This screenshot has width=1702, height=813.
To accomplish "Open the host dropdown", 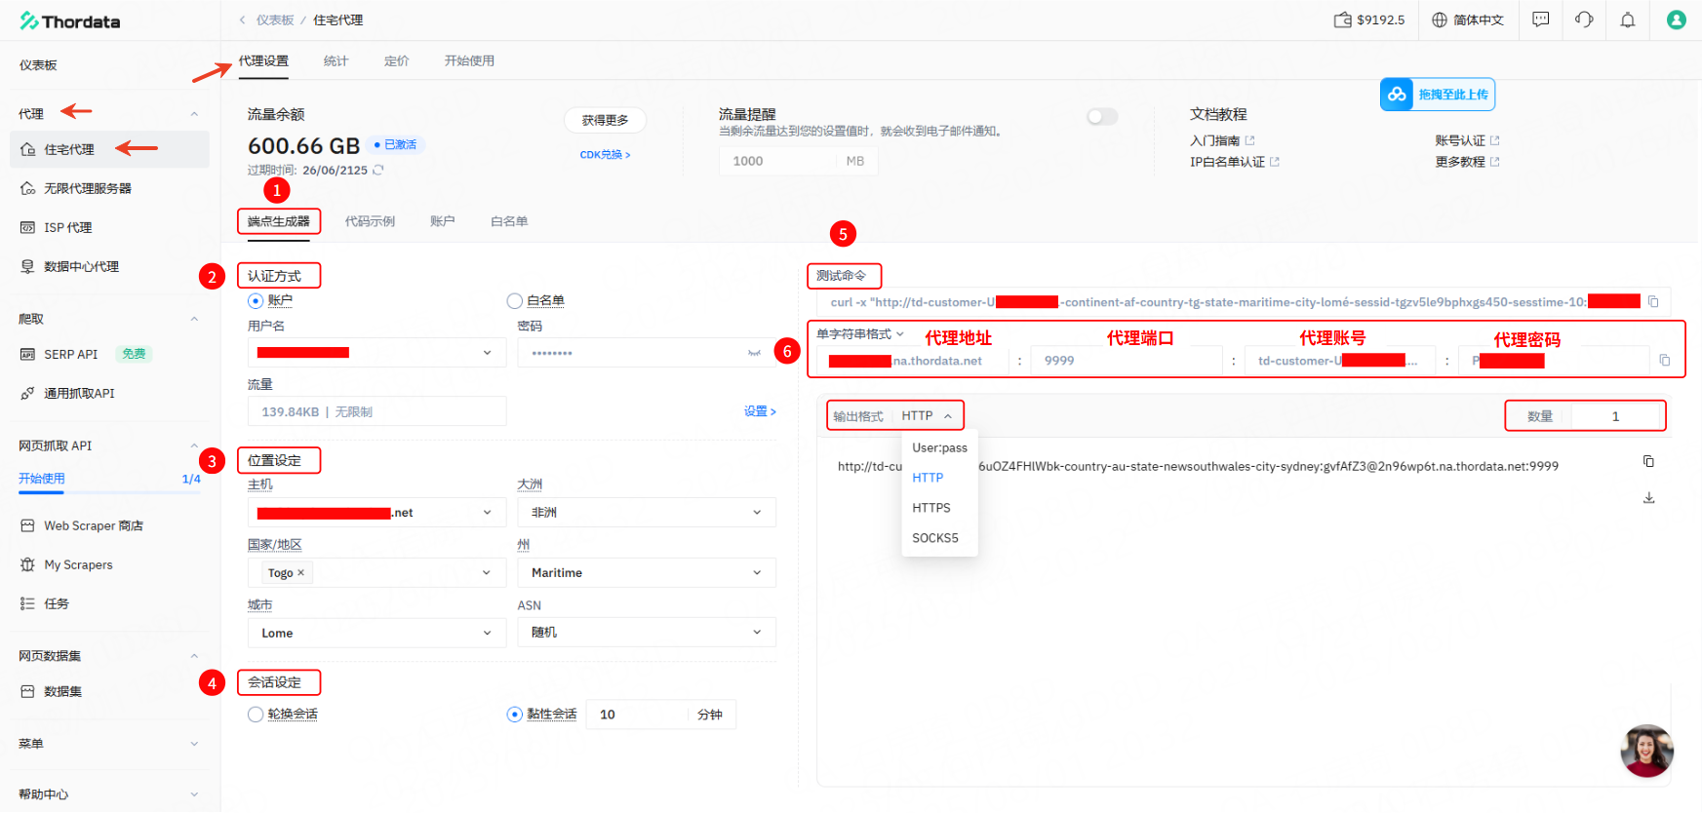I will coord(376,512).
